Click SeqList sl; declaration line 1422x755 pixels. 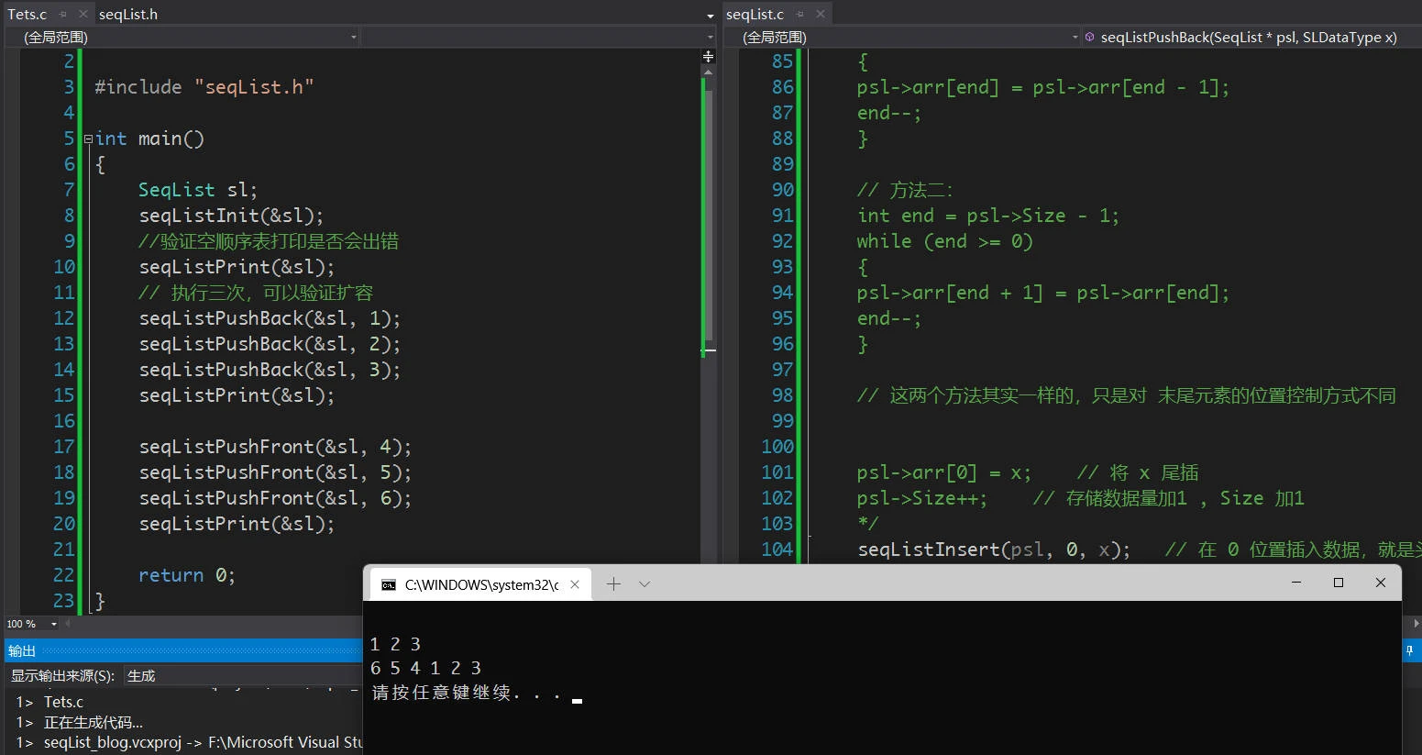tap(198, 190)
